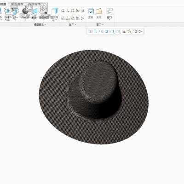Click Refit in the graphics toolbar
184x184 pixels.
point(90,31)
